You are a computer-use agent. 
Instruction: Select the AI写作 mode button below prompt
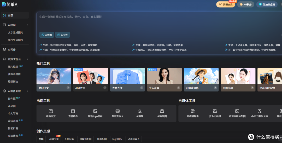pyautogui.click(x=62, y=35)
